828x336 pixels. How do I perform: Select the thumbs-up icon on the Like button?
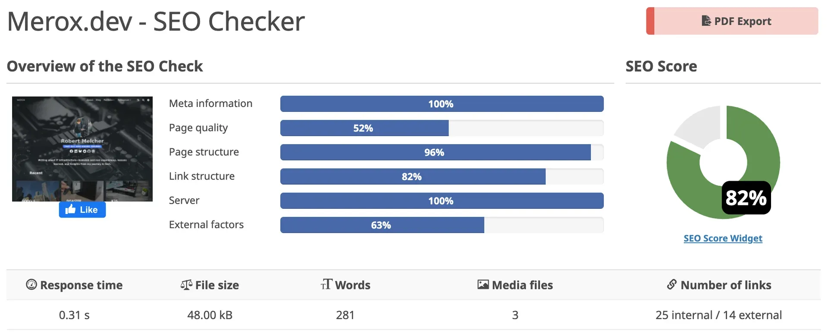click(70, 210)
